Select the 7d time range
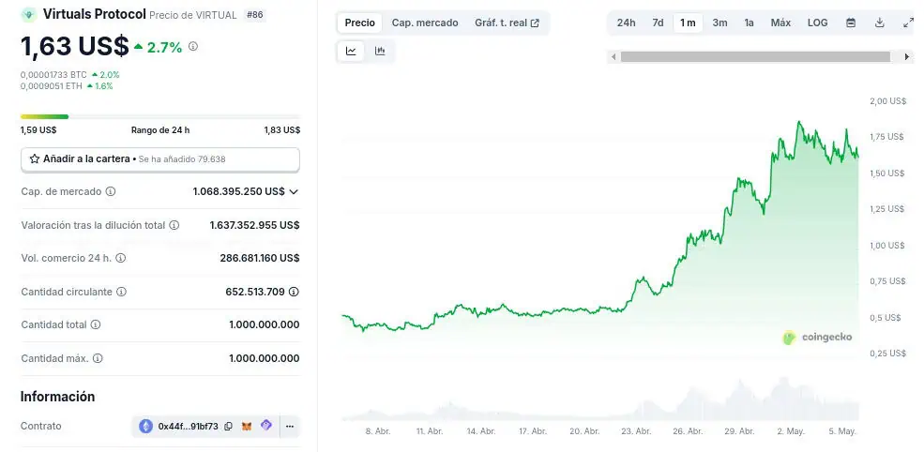The width and height of the screenshot is (924, 452). point(658,23)
